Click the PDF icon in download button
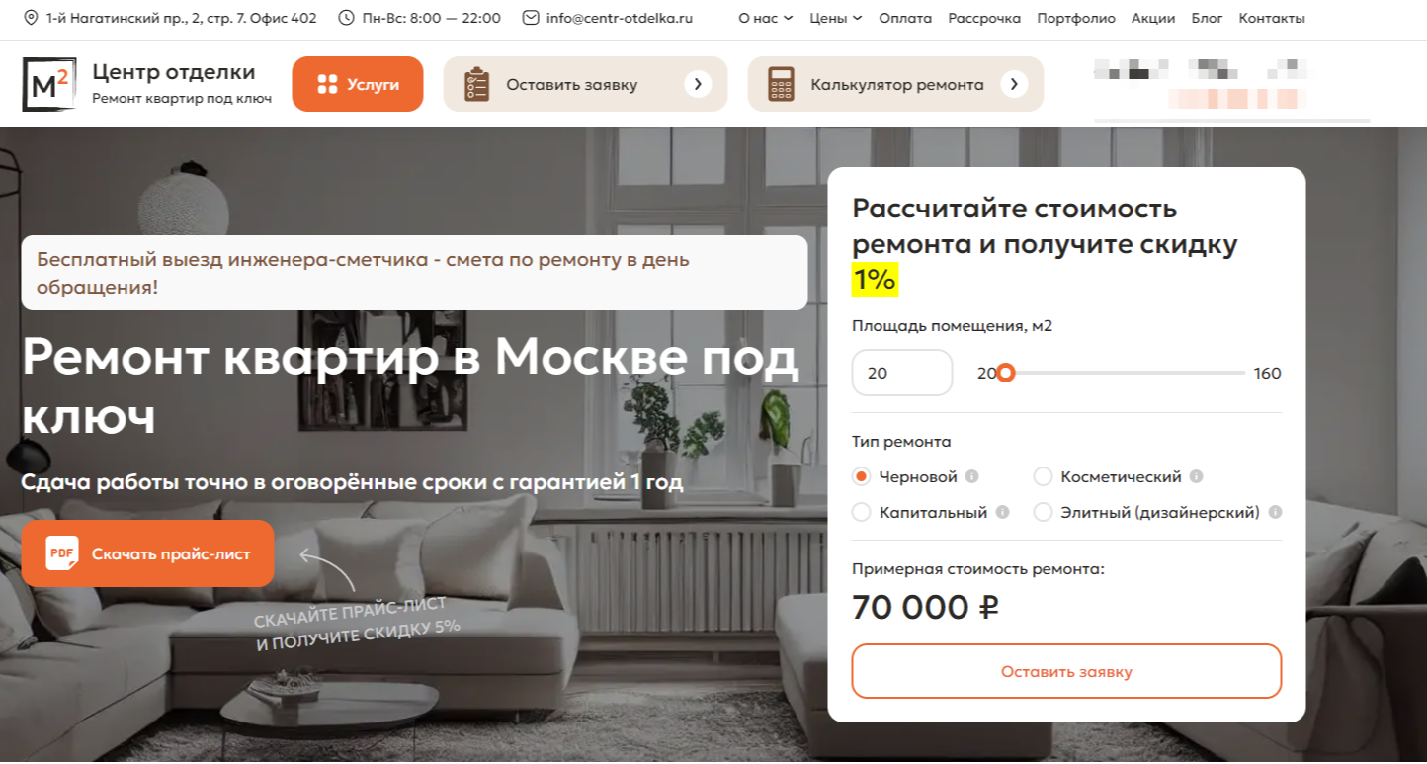Screen dimensions: 1427x764 62,553
